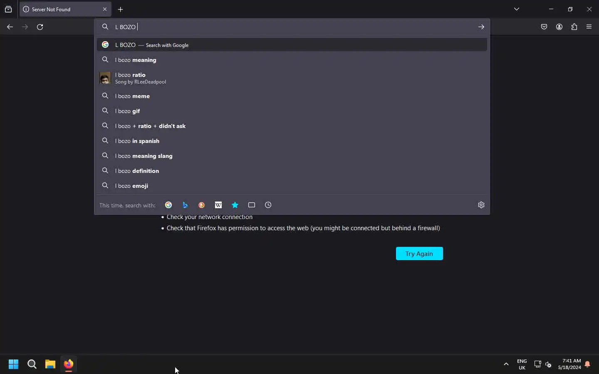Viewport: 599px width, 374px height.
Task: Go forward one page
Action: coord(25,27)
